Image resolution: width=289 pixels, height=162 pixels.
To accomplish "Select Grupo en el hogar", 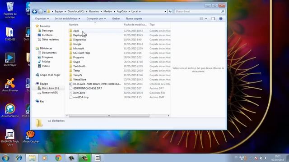I will click(50, 75).
